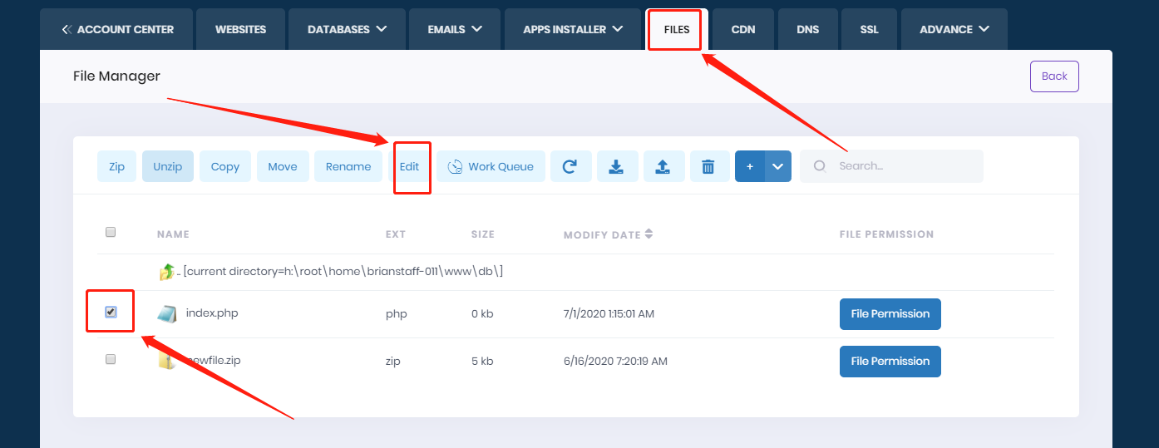1159x448 pixels.
Task: Click the plus new item button
Action: pyautogui.click(x=749, y=166)
